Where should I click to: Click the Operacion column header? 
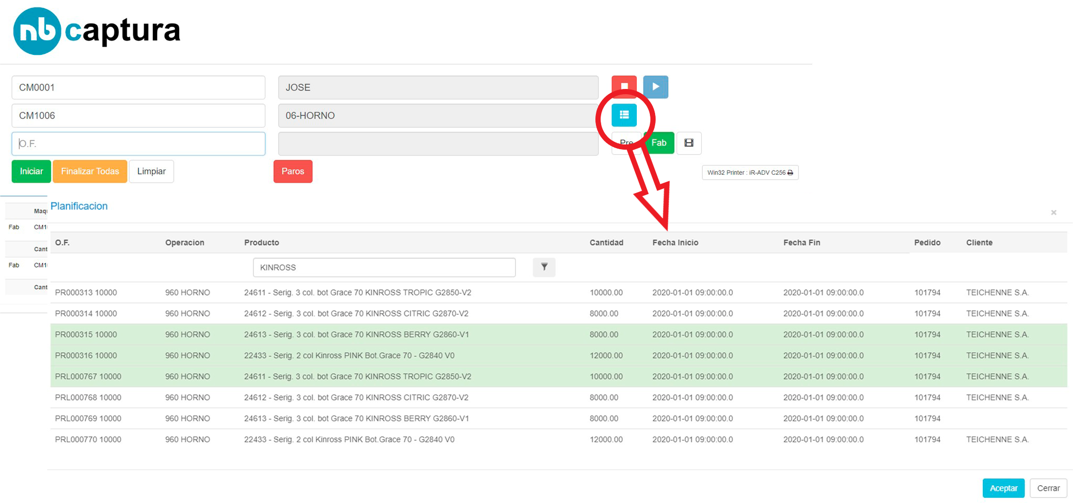[185, 242]
